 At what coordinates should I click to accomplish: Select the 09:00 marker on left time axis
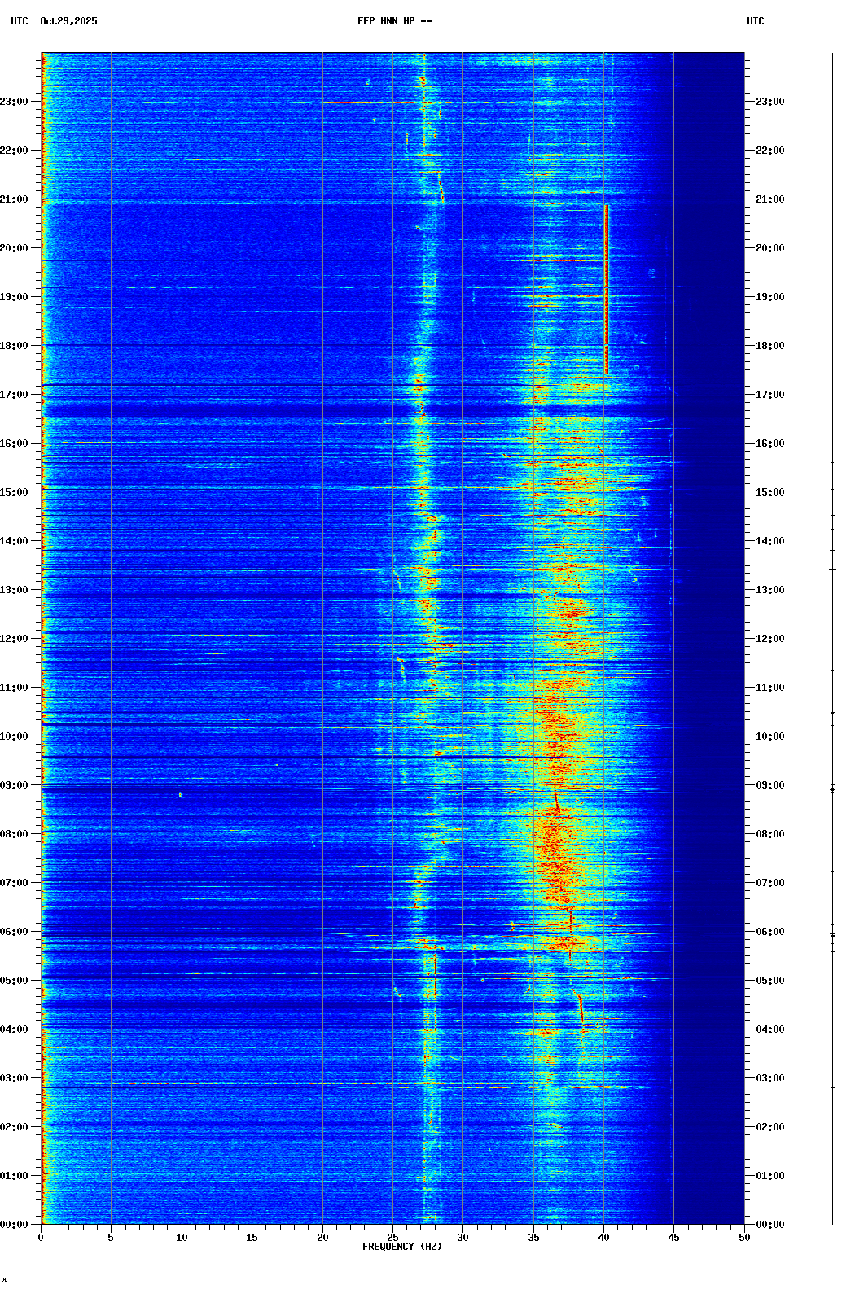[x=15, y=785]
